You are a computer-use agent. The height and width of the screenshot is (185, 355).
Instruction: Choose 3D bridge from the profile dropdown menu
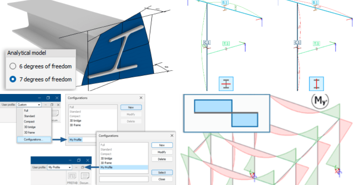point(30,127)
